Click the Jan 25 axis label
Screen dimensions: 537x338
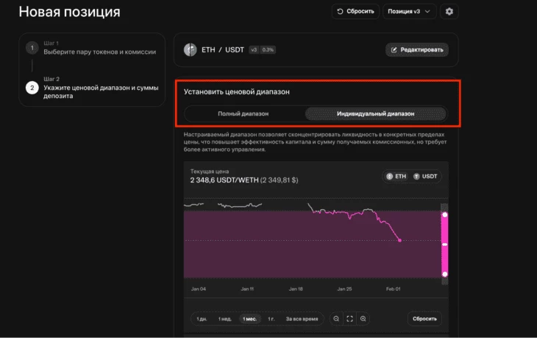(344, 289)
